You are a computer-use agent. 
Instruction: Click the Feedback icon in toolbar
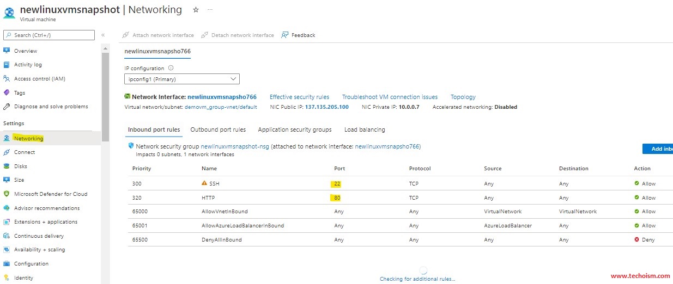click(x=285, y=35)
